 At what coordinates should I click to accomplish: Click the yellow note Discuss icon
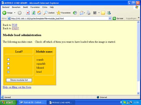[103, 13]
